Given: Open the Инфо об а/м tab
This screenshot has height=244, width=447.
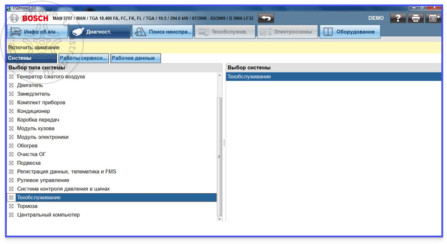Looking at the screenshot, I should point(37,32).
